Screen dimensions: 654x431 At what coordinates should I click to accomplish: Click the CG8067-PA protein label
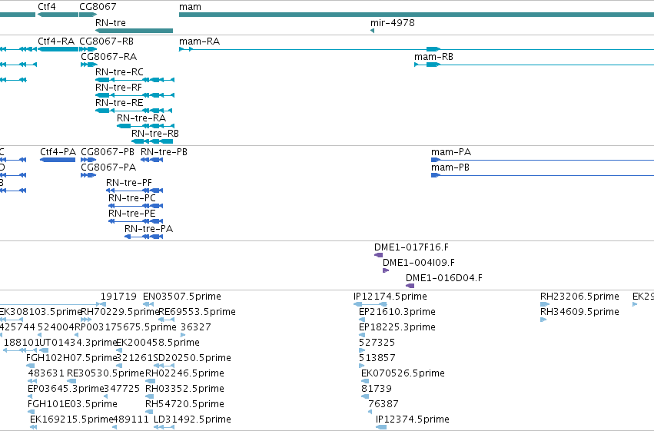(x=108, y=167)
